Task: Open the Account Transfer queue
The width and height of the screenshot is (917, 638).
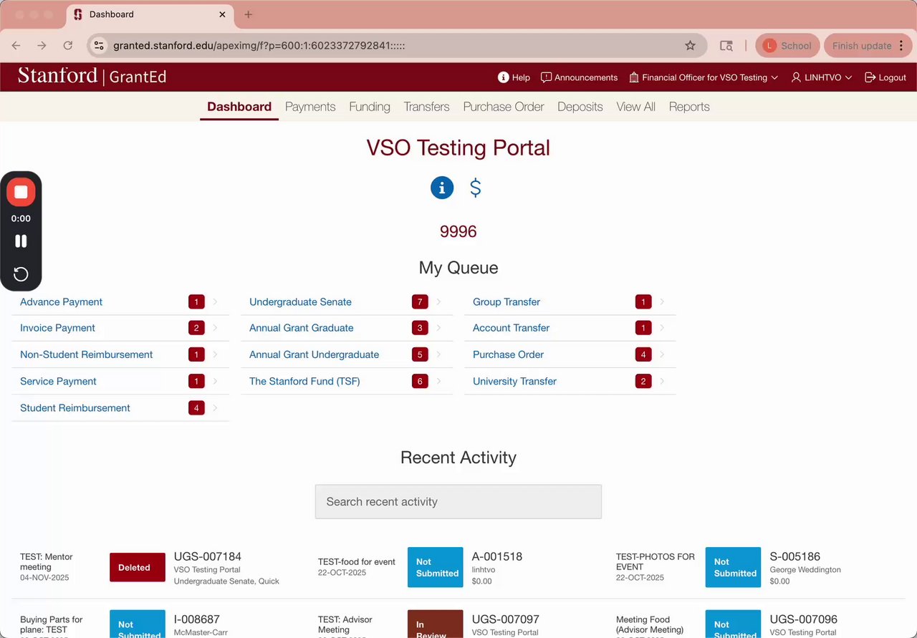Action: coord(511,328)
